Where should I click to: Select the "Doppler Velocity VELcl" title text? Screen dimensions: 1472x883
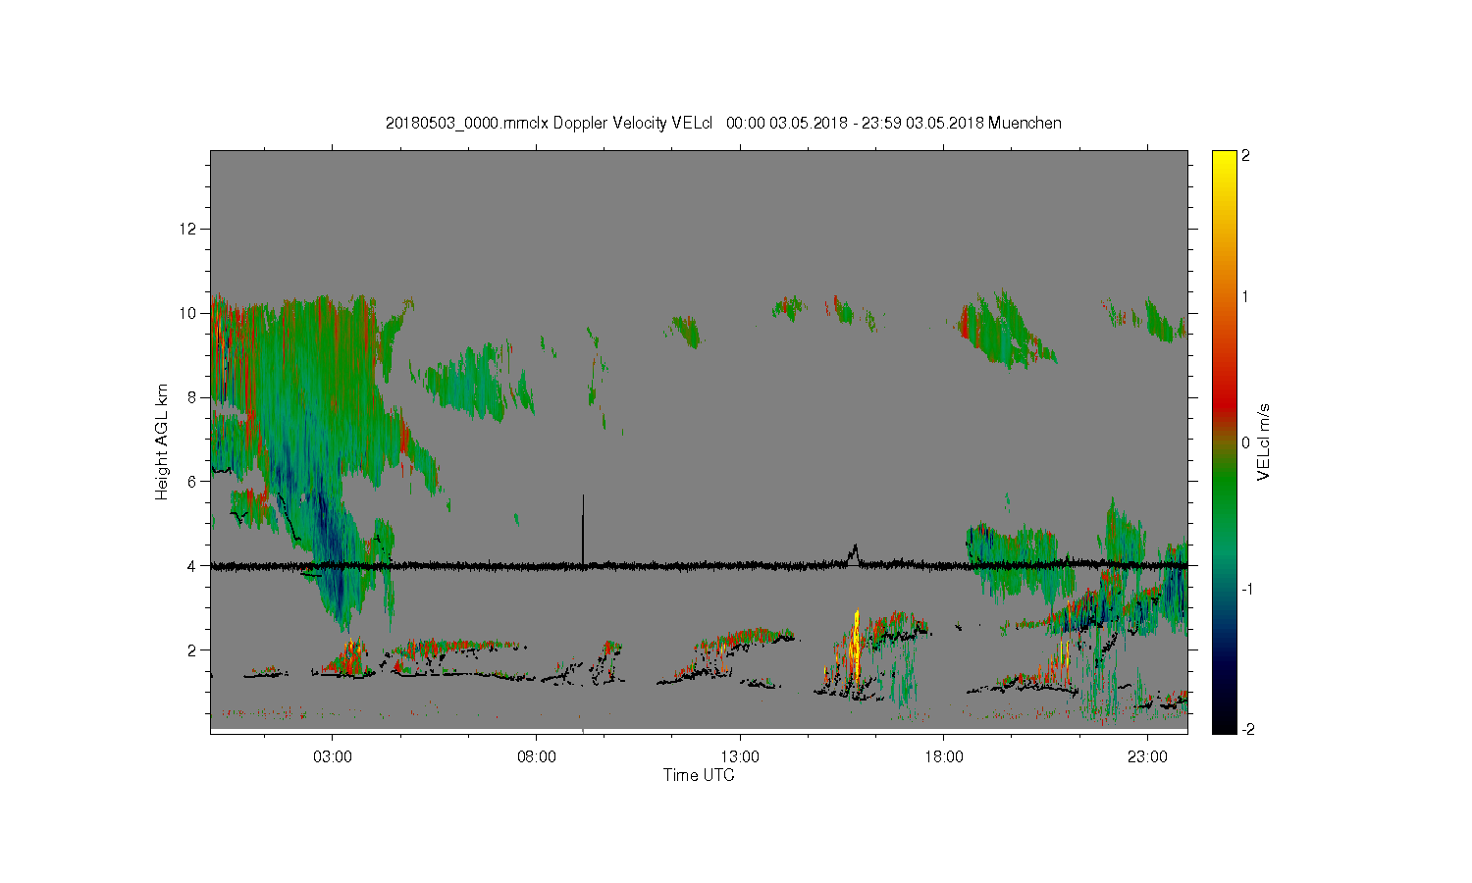click(632, 124)
